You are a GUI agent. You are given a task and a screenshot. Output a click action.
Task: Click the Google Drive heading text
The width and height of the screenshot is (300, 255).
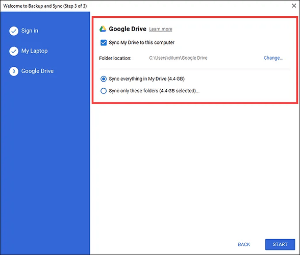(128, 29)
